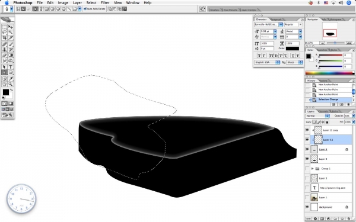Select the Hand tool
Image resolution: width=356 pixels, height=222 pixels.
coord(4,84)
